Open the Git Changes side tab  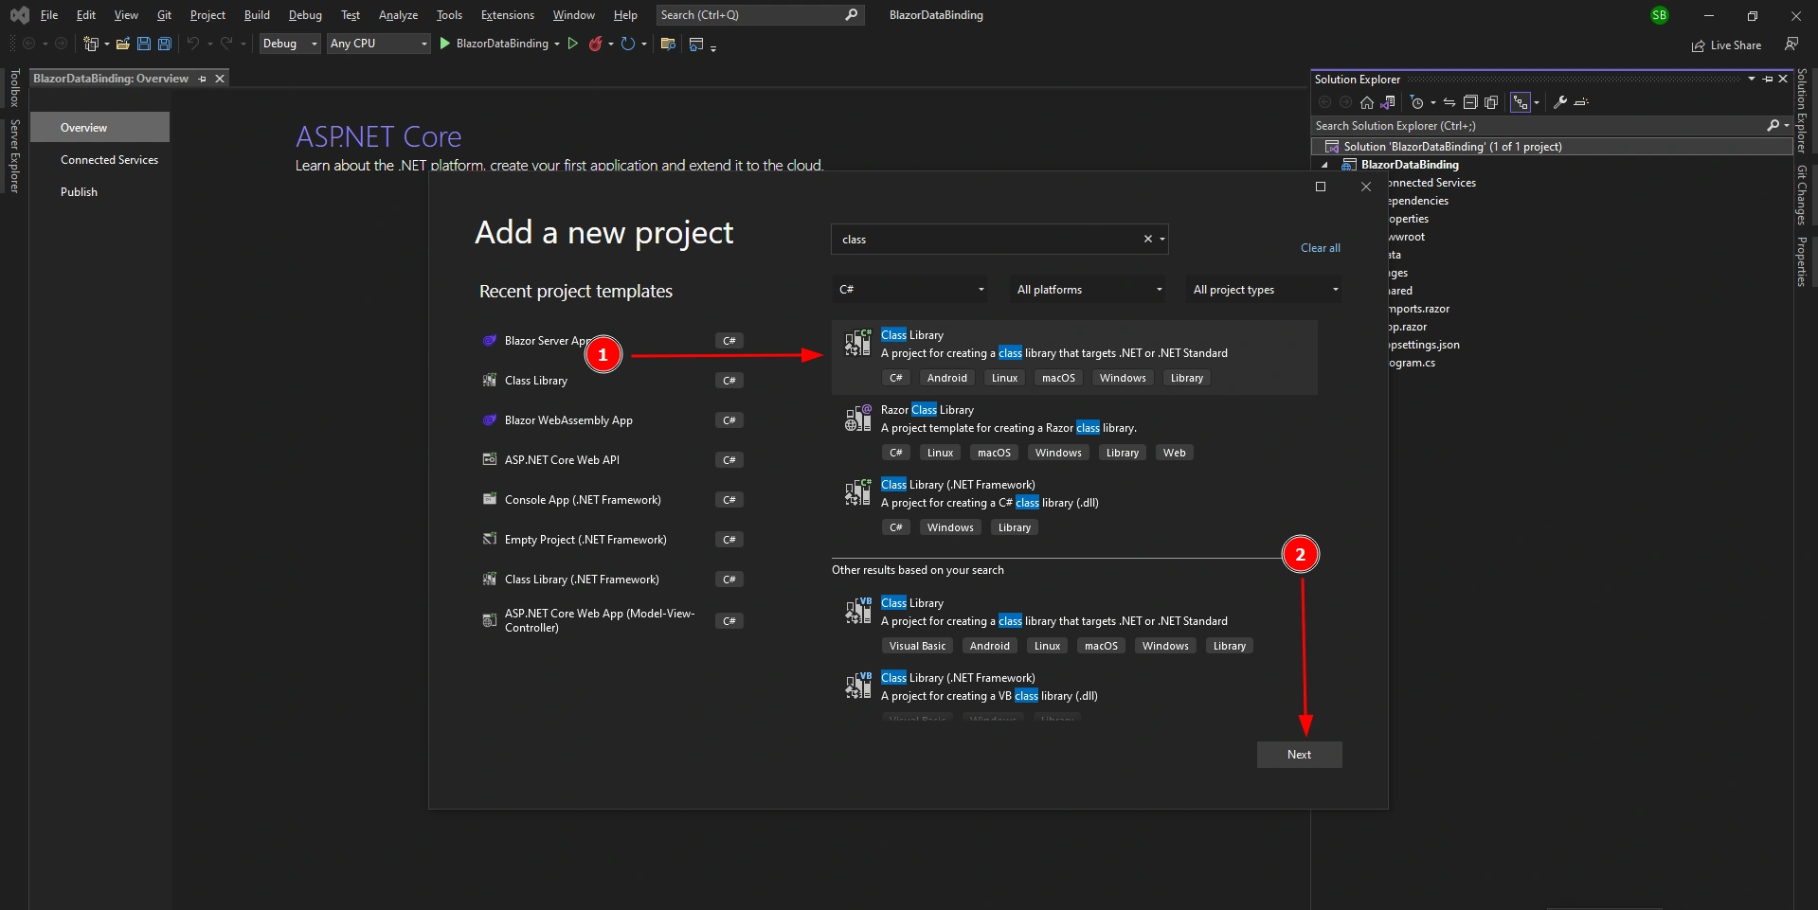1802,195
